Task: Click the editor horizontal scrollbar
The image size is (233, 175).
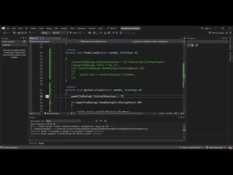Action: point(112,114)
